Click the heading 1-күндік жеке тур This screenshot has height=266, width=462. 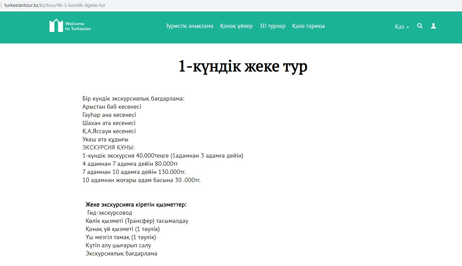pyautogui.click(x=243, y=67)
